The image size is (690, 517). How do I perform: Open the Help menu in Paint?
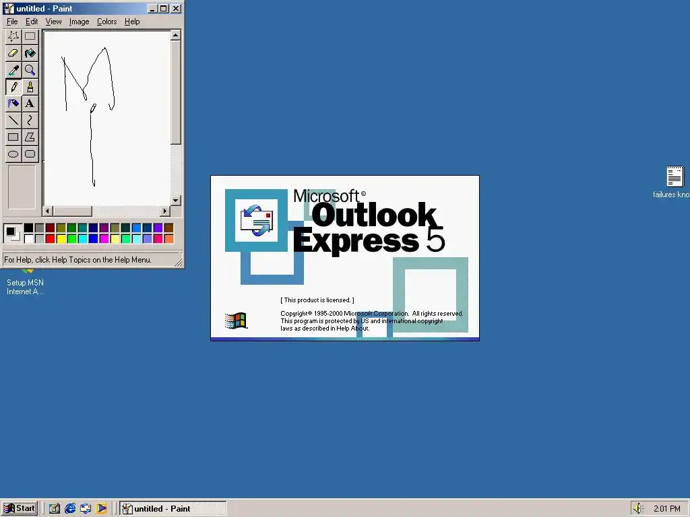[132, 22]
